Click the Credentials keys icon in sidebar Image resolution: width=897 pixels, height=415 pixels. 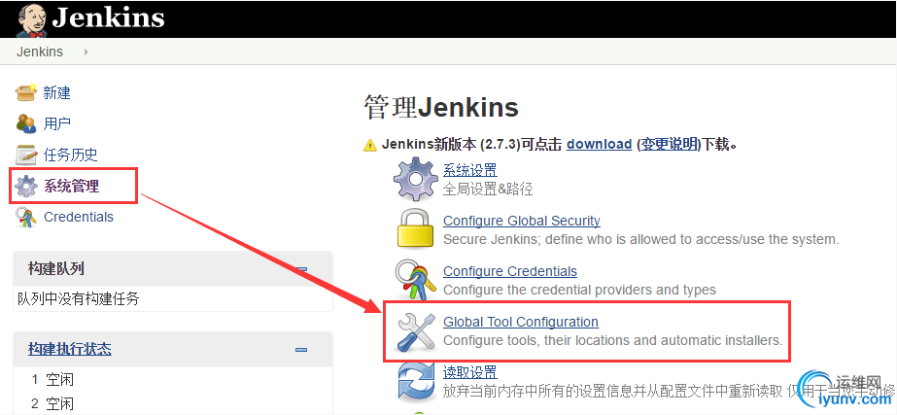click(x=25, y=217)
